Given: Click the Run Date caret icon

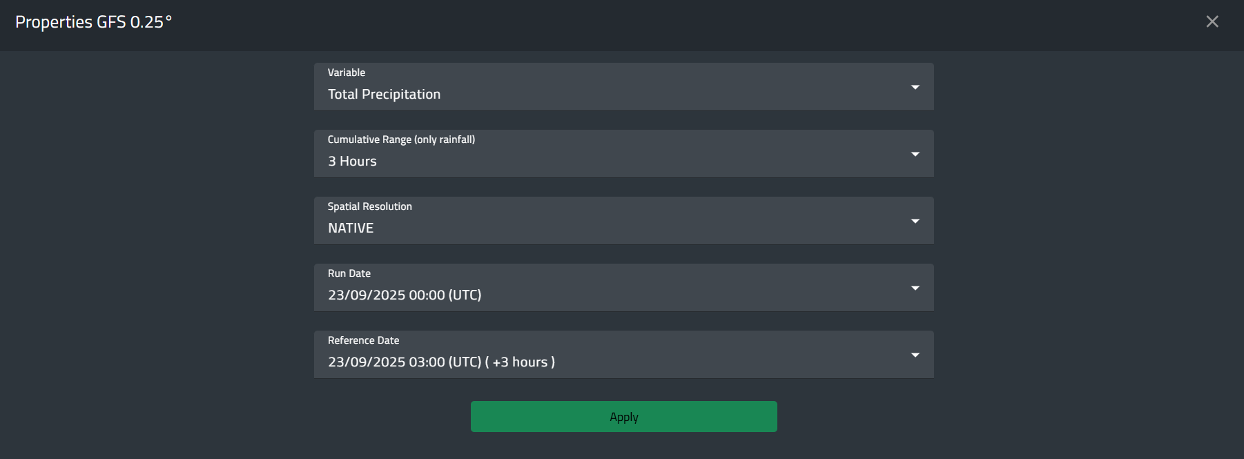Looking at the screenshot, I should 915,288.
